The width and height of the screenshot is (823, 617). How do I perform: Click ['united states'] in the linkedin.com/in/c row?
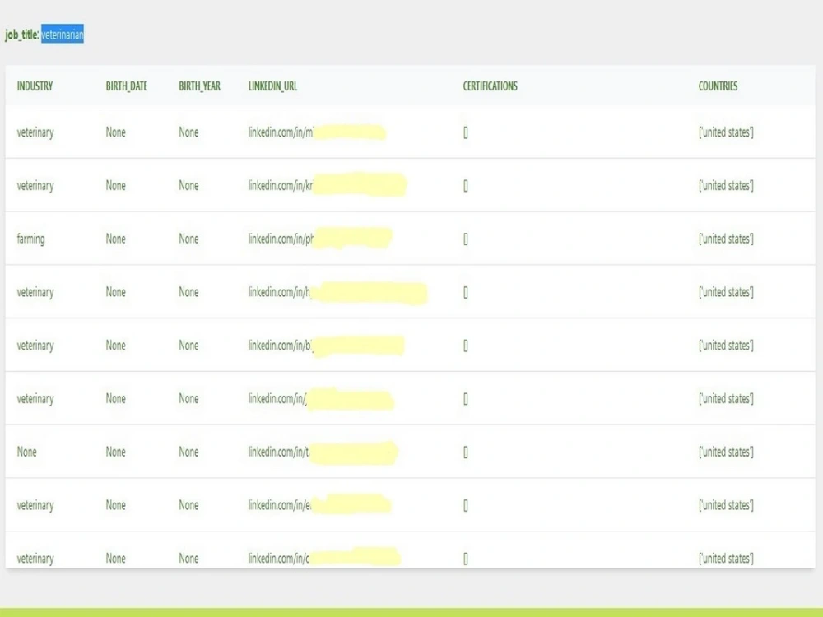pyautogui.click(x=726, y=559)
